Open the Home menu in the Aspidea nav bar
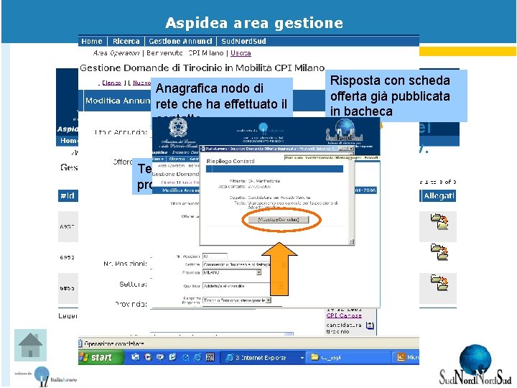517x388 pixels. click(92, 41)
